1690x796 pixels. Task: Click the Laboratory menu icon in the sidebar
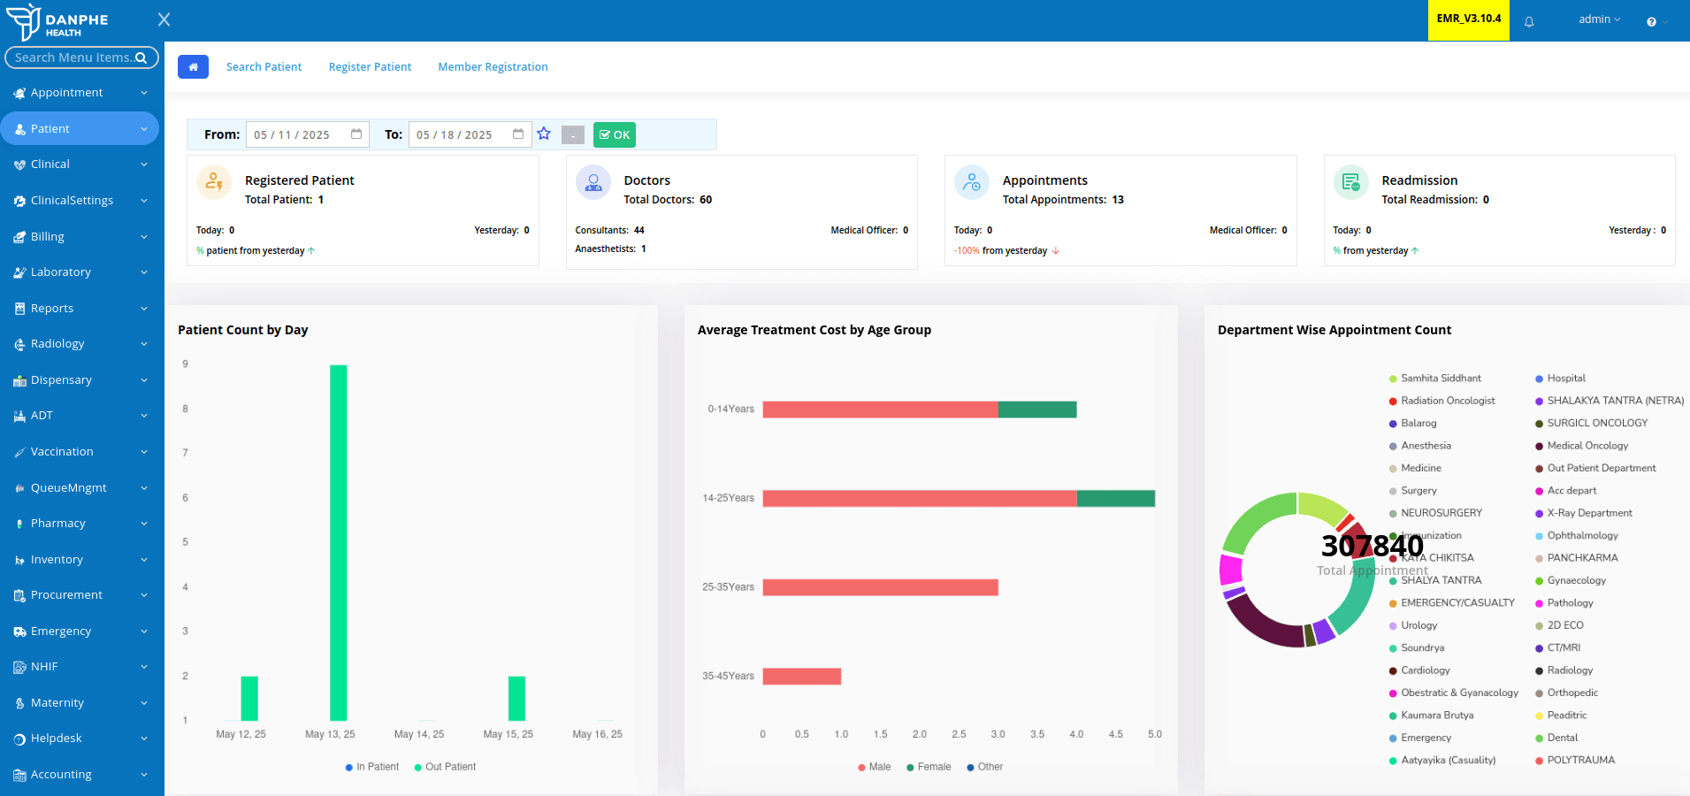click(x=19, y=272)
